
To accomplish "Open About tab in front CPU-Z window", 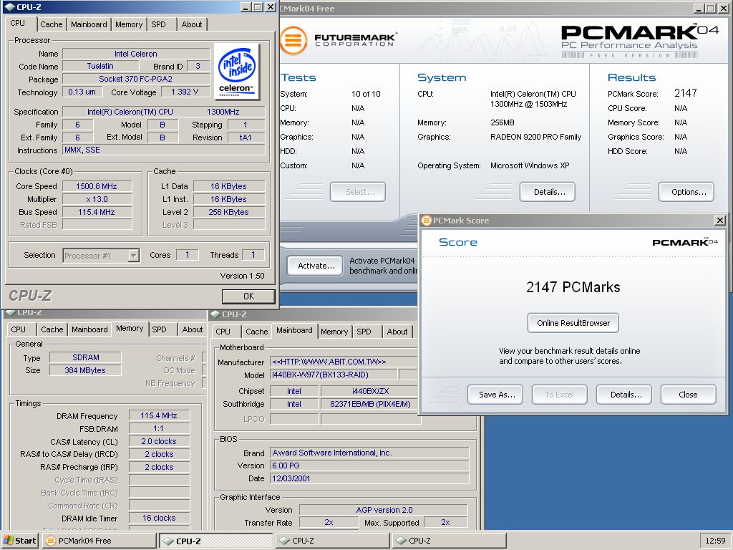I will 192,24.
